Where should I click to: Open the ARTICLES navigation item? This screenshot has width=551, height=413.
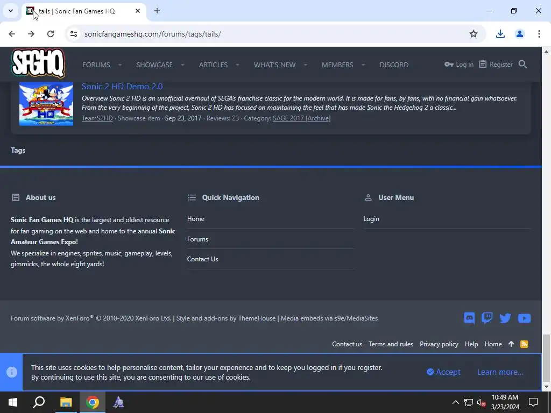point(213,65)
